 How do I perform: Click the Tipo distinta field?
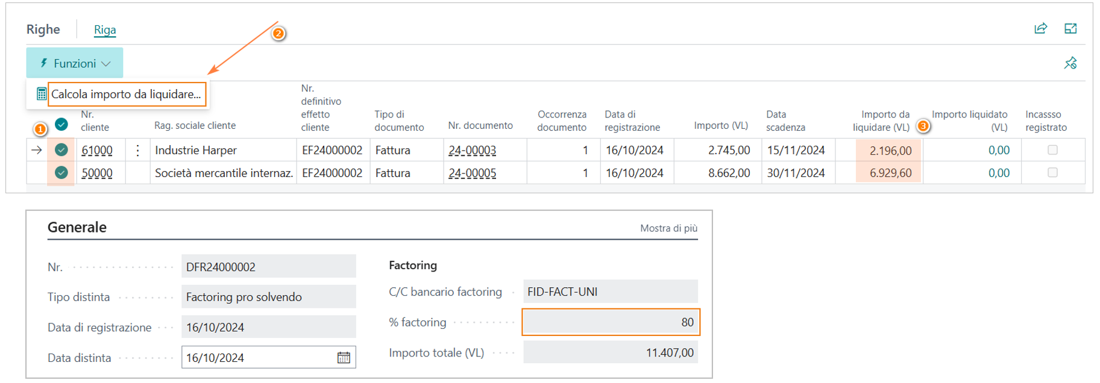pos(269,297)
